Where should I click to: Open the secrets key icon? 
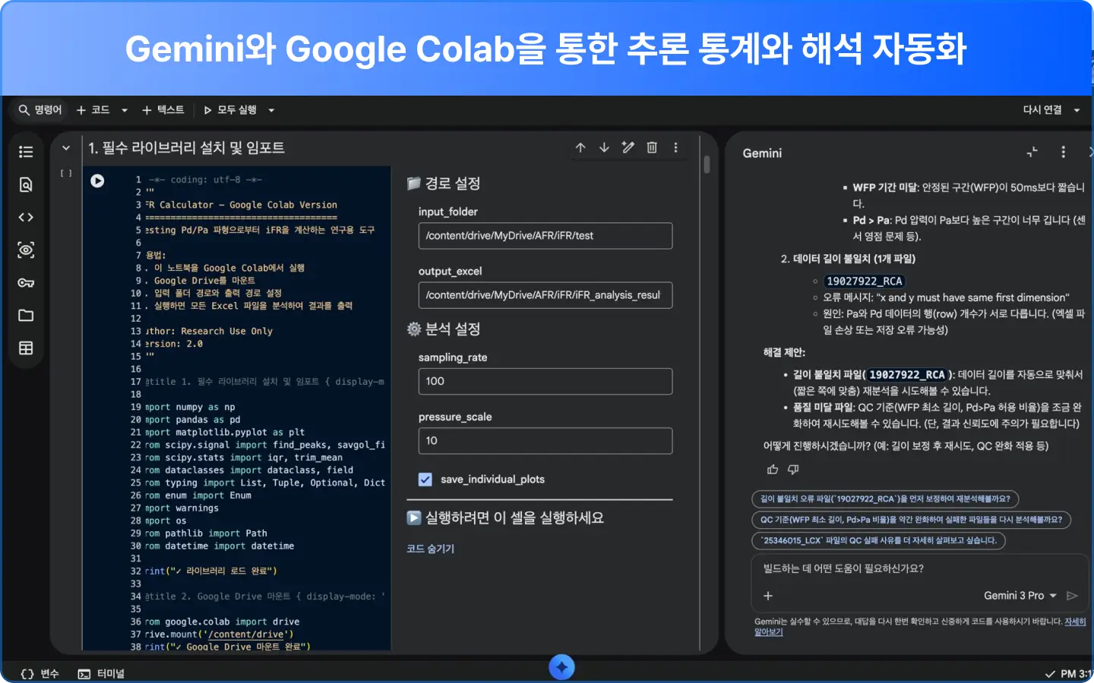26,282
